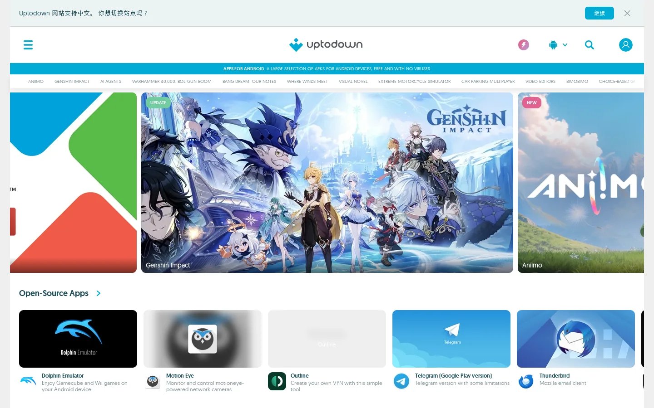Expand the platform dropdown chevron
The height and width of the screenshot is (408, 654).
click(x=565, y=45)
